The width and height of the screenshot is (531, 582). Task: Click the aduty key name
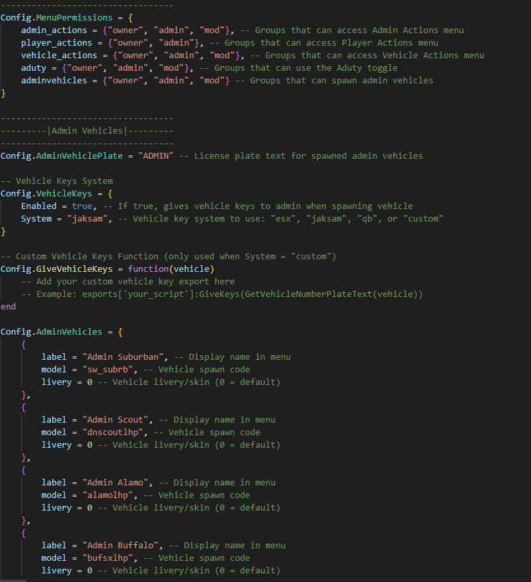(x=34, y=68)
